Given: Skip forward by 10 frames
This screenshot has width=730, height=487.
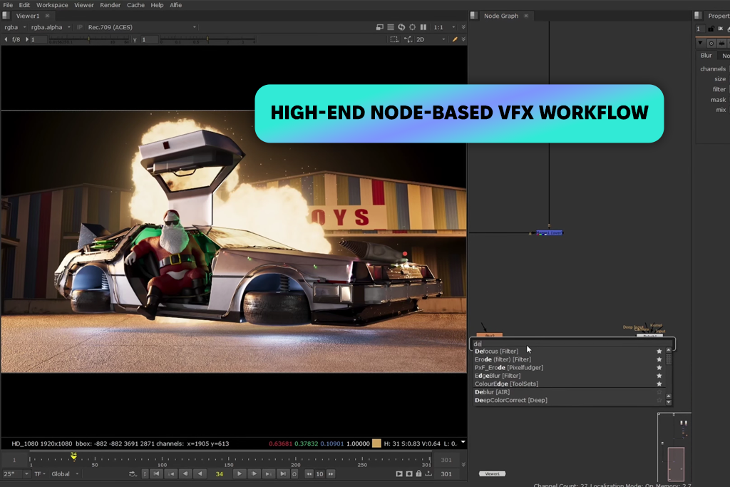Looking at the screenshot, I should point(331,474).
